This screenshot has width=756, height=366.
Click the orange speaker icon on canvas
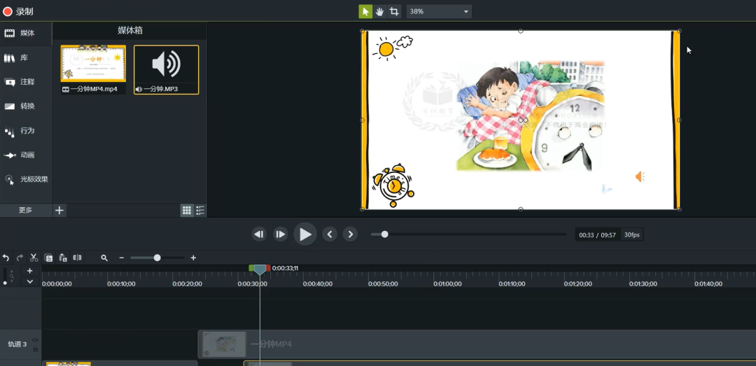(640, 177)
